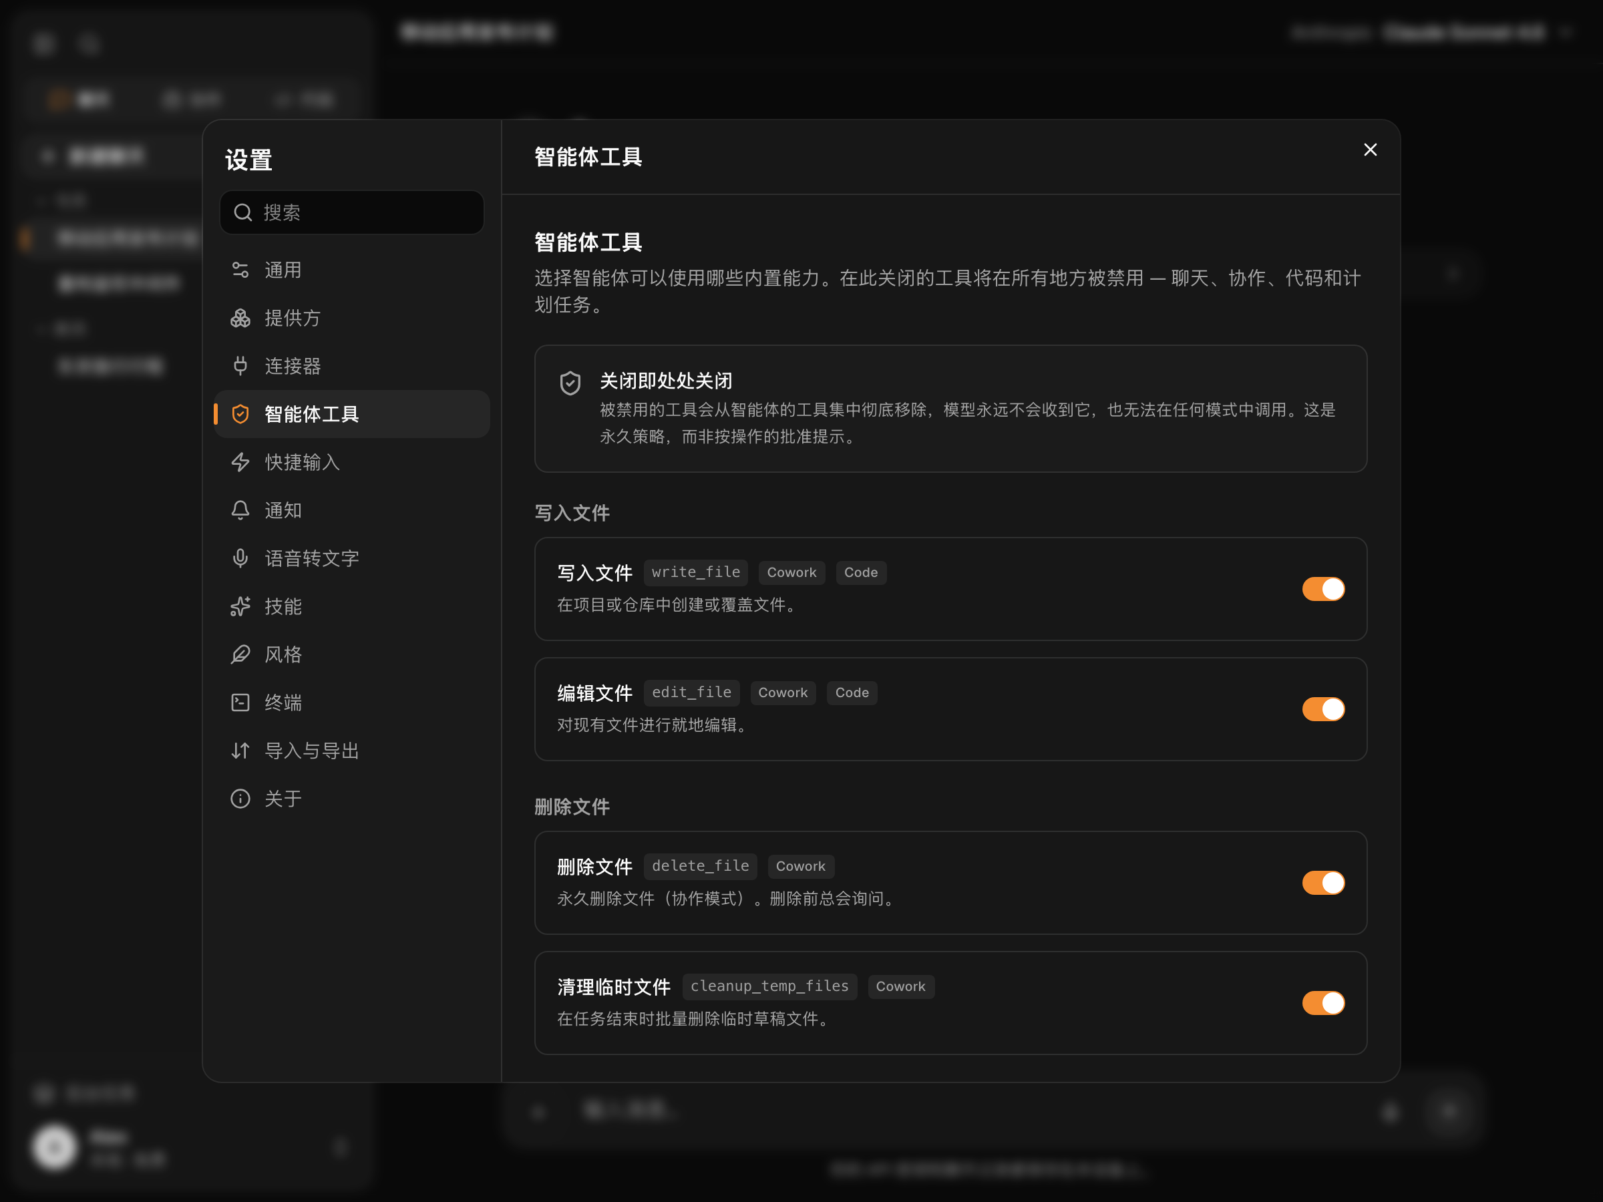Click the sliders icon beside 通用
Screen dimensions: 1603x1202
(x=240, y=270)
